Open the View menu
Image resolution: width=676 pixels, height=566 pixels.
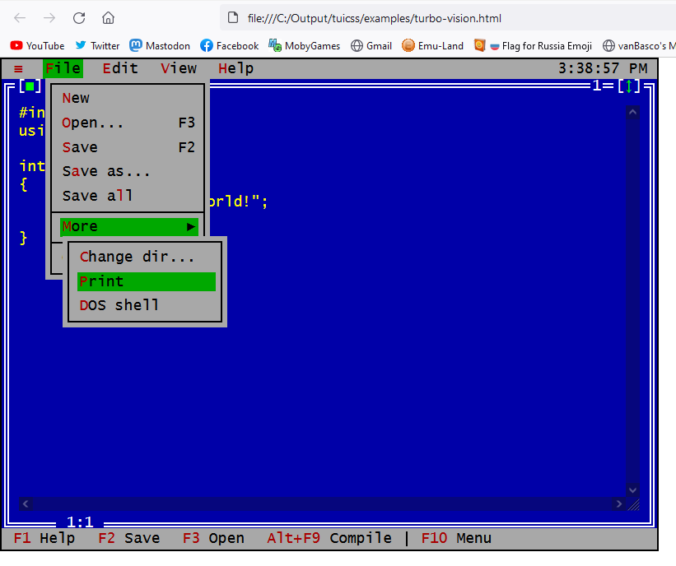(179, 68)
